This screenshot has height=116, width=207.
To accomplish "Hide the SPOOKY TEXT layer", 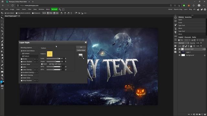I will pyautogui.click(x=180, y=49).
